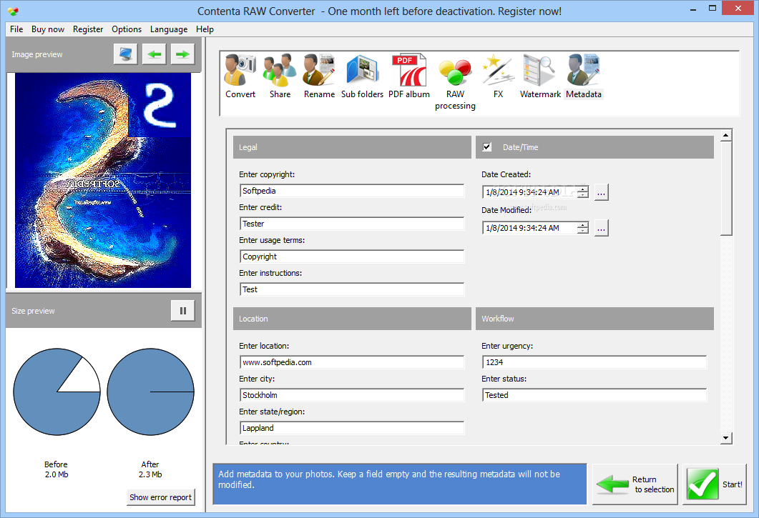Open the Share tool

point(280,76)
